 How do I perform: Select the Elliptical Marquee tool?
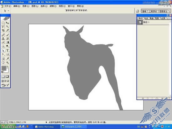pyautogui.click(x=3, y=23)
